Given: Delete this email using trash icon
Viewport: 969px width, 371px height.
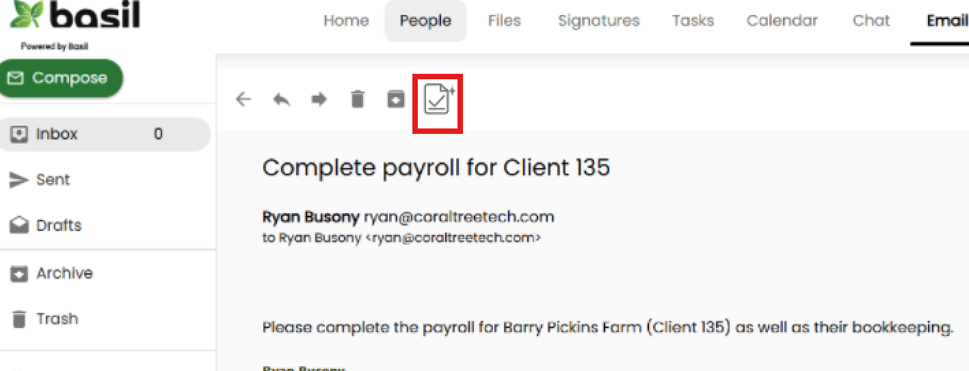Looking at the screenshot, I should [x=357, y=100].
